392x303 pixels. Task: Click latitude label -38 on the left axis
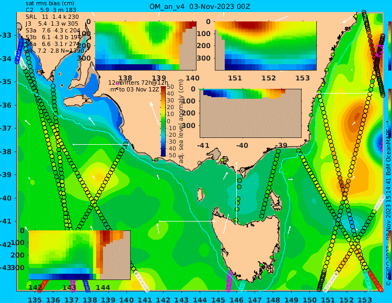[6, 151]
